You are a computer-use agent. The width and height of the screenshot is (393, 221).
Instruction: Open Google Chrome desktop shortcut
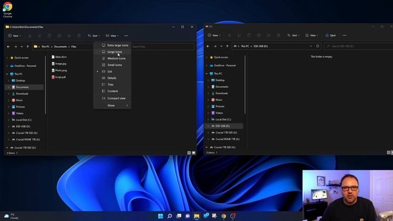pos(7,10)
